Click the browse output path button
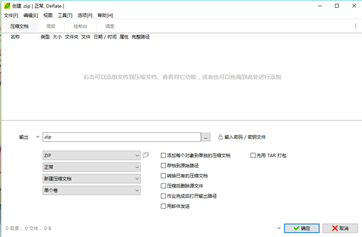This screenshot has width=362, height=237. [x=206, y=137]
